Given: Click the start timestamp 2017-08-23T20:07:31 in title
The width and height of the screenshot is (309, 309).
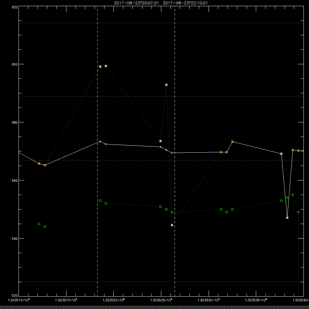Looking at the screenshot, I should [136, 3].
